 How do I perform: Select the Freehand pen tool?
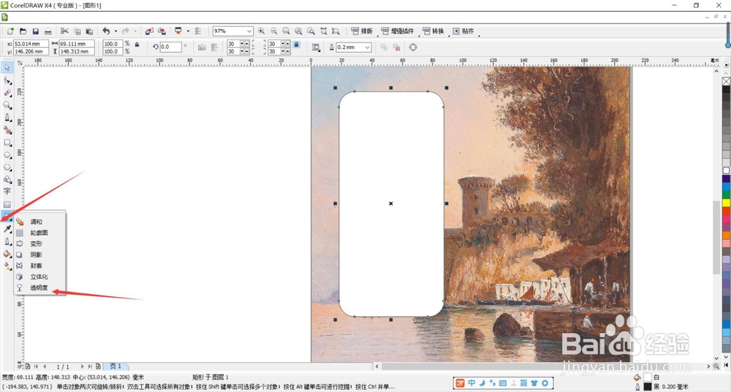(7, 118)
